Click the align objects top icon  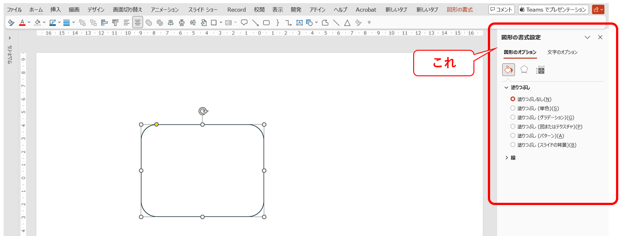click(116, 22)
